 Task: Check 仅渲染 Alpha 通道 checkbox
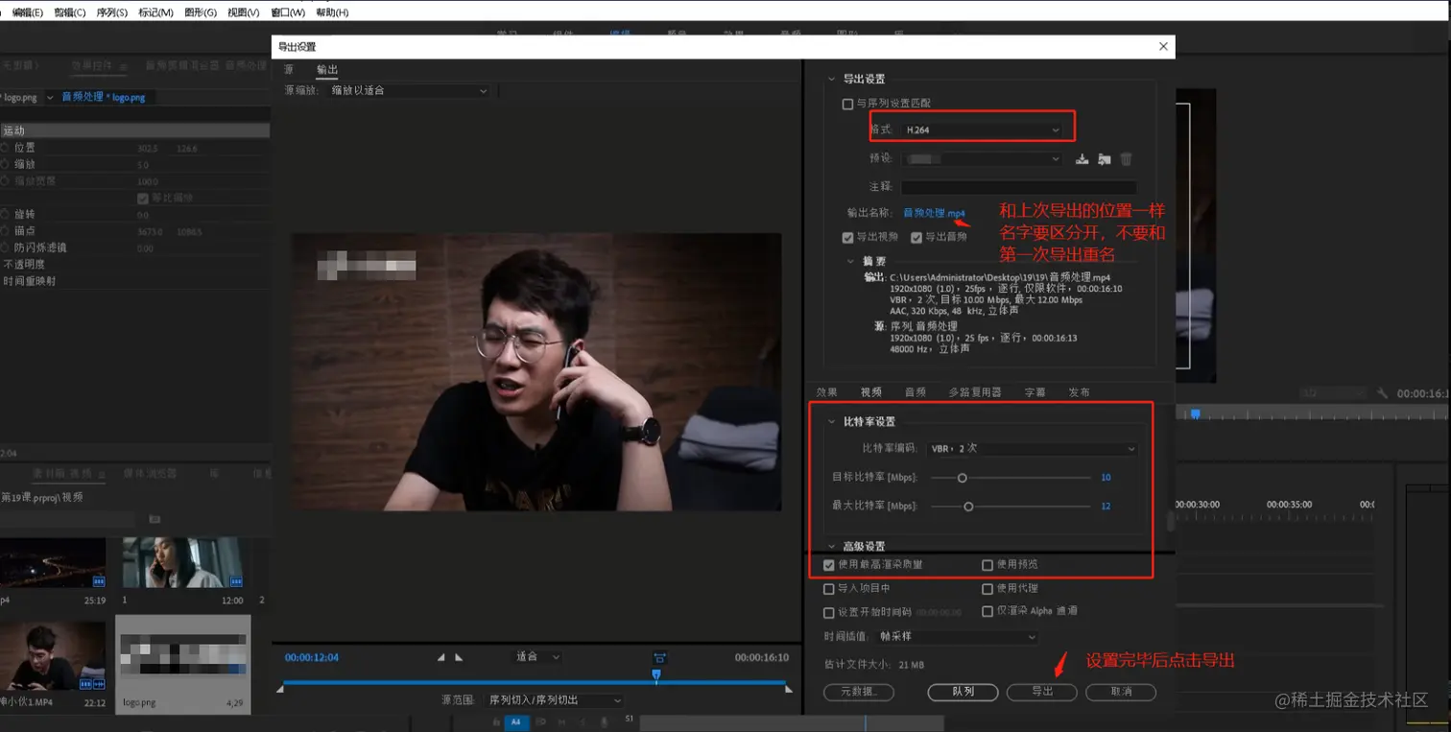click(987, 611)
